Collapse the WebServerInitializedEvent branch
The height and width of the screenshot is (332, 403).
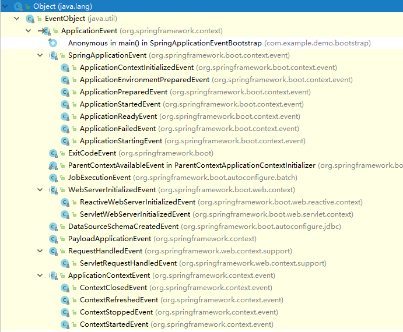pyautogui.click(x=40, y=190)
